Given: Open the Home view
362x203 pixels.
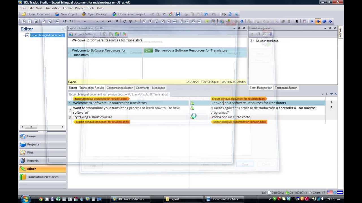Looking at the screenshot, I should 42,136.
